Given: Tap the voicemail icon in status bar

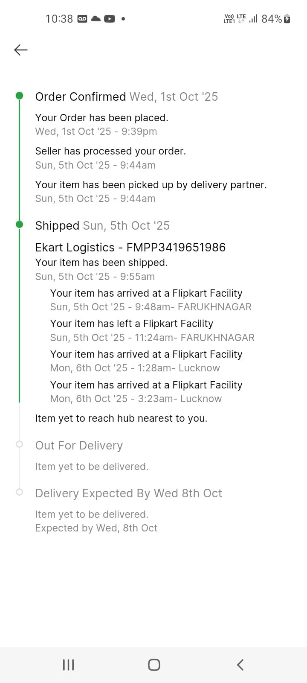Looking at the screenshot, I should click(x=82, y=19).
